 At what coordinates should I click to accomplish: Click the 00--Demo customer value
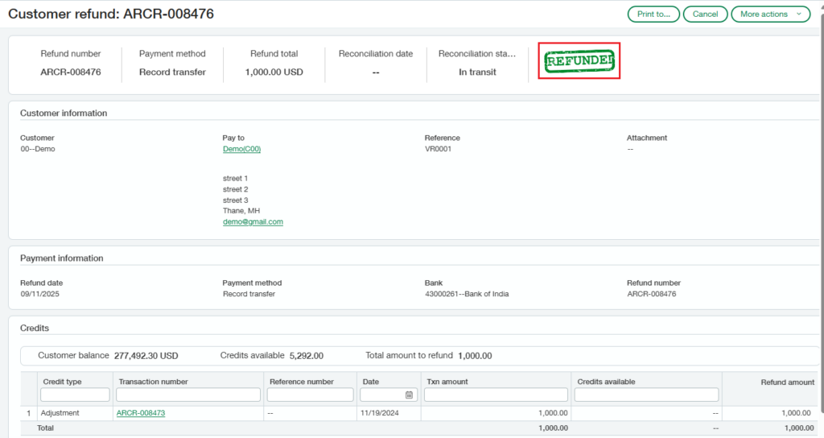38,149
